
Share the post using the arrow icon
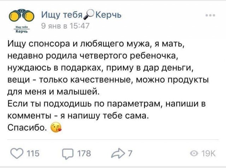(x=118, y=153)
